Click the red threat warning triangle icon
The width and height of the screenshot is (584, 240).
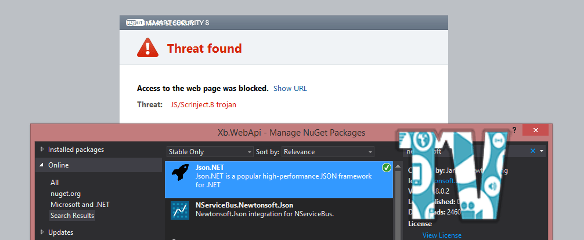147,48
